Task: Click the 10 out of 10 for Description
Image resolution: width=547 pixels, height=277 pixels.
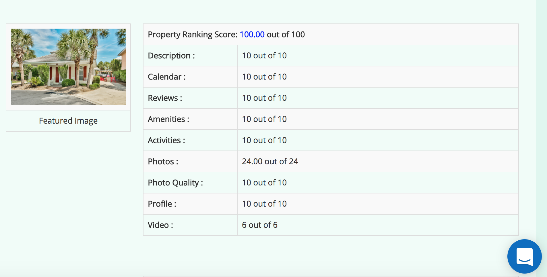Action: tap(264, 56)
